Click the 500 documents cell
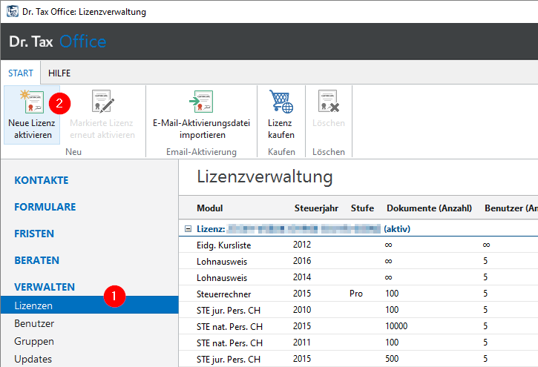 (x=392, y=359)
